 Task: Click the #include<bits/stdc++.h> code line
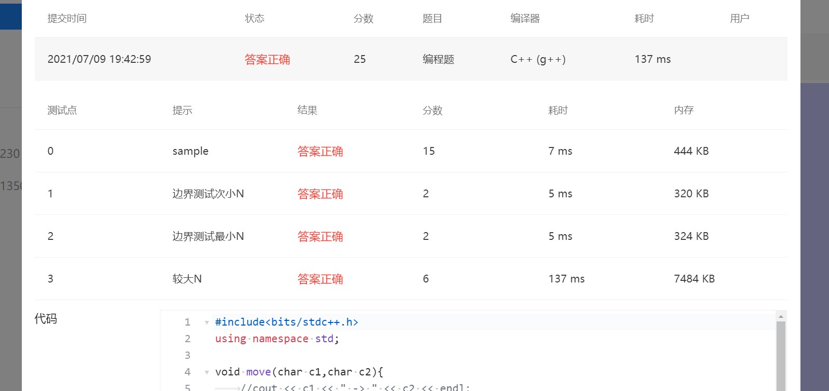click(287, 322)
